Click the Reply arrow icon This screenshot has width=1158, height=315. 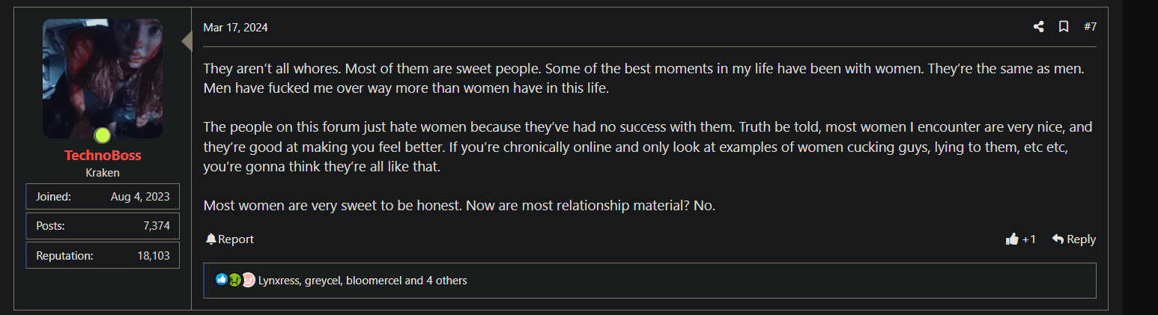click(1058, 239)
